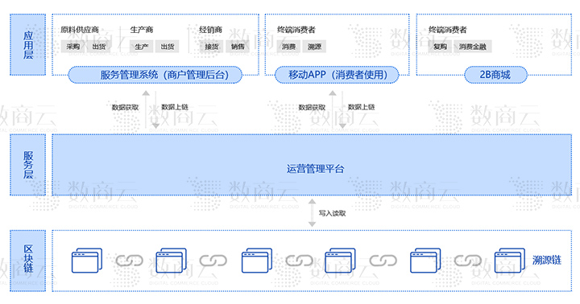Screen dimensions: 580x304
Task: Click 数据上链 label below 移动APP
Action: point(362,107)
